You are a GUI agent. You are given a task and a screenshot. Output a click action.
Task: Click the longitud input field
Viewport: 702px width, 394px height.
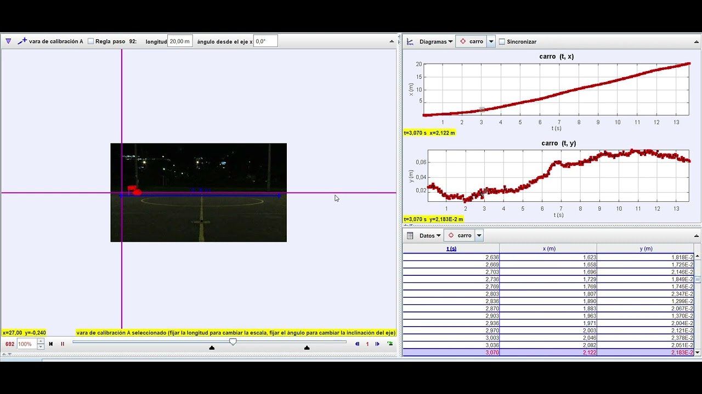[x=180, y=41]
